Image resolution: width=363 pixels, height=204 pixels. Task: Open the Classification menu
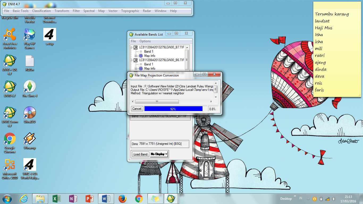[41, 11]
